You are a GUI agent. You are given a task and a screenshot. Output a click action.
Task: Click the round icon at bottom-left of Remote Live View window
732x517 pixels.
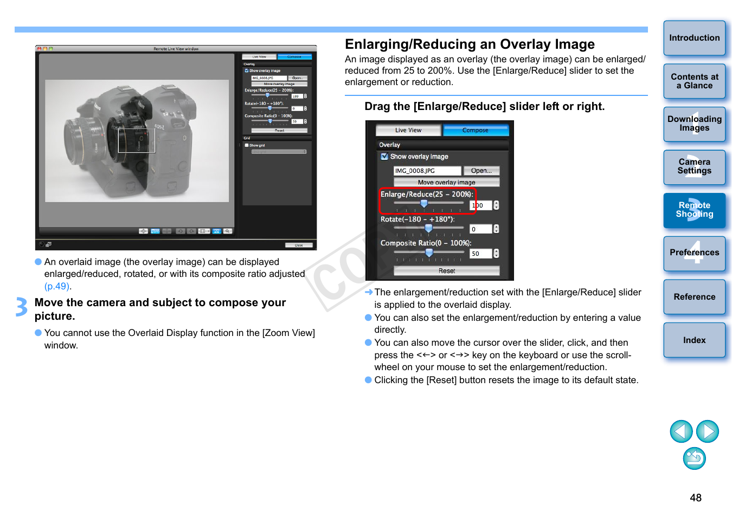coord(42,244)
